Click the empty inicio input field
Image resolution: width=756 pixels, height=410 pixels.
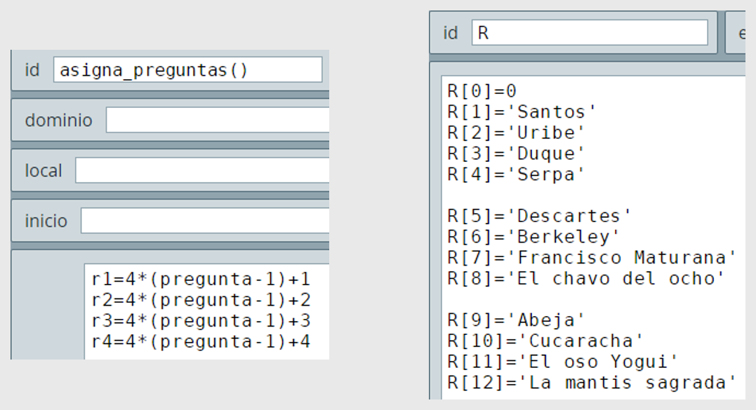(x=205, y=220)
